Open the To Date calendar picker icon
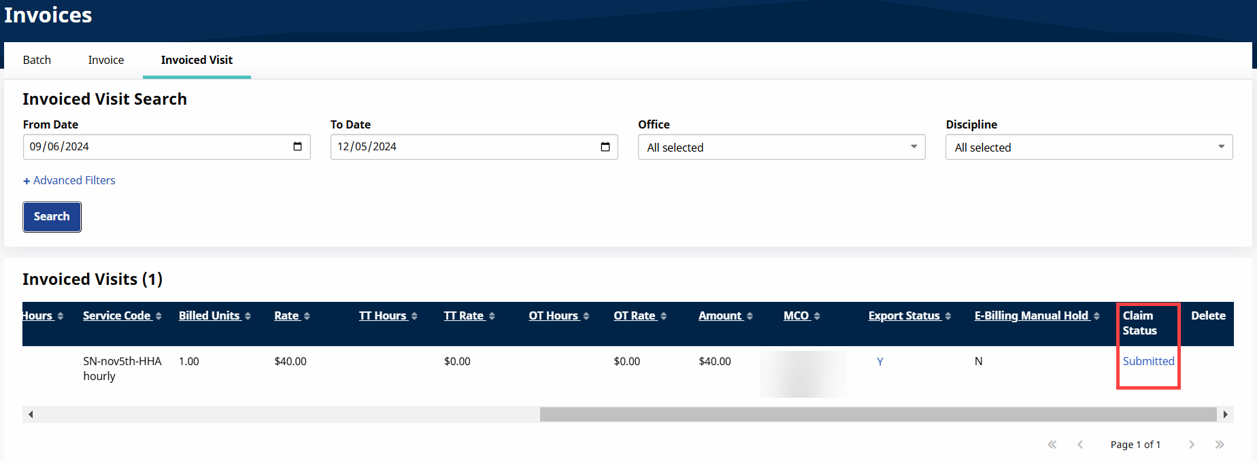This screenshot has height=461, width=1257. coord(605,147)
